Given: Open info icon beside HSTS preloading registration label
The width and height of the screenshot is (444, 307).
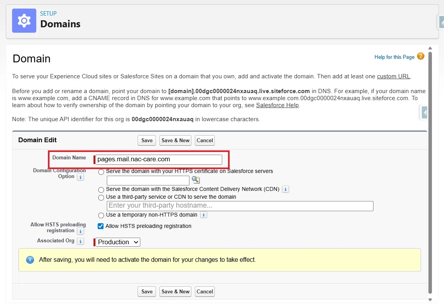Looking at the screenshot, I should point(80,231).
